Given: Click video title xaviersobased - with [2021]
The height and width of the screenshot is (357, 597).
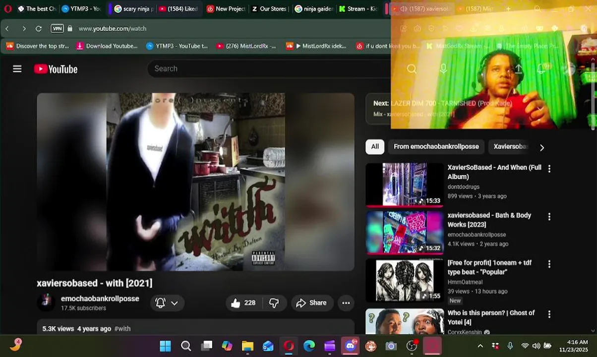Looking at the screenshot, I should [94, 283].
